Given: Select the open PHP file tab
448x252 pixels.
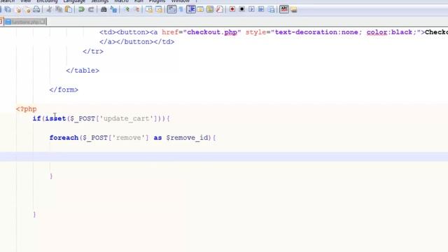Looking at the screenshot, I should pos(25,22).
